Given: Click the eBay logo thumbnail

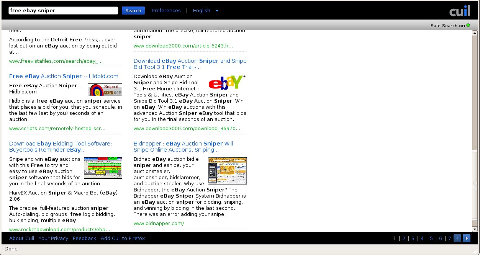Looking at the screenshot, I should (227, 82).
